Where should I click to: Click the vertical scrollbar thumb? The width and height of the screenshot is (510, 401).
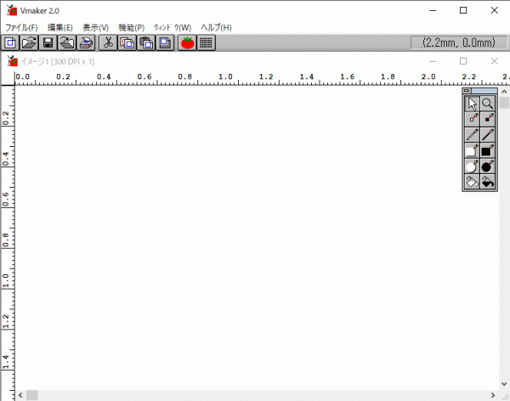click(504, 103)
